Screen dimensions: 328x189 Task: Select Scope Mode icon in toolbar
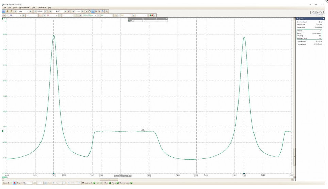pyautogui.click(x=3, y=11)
